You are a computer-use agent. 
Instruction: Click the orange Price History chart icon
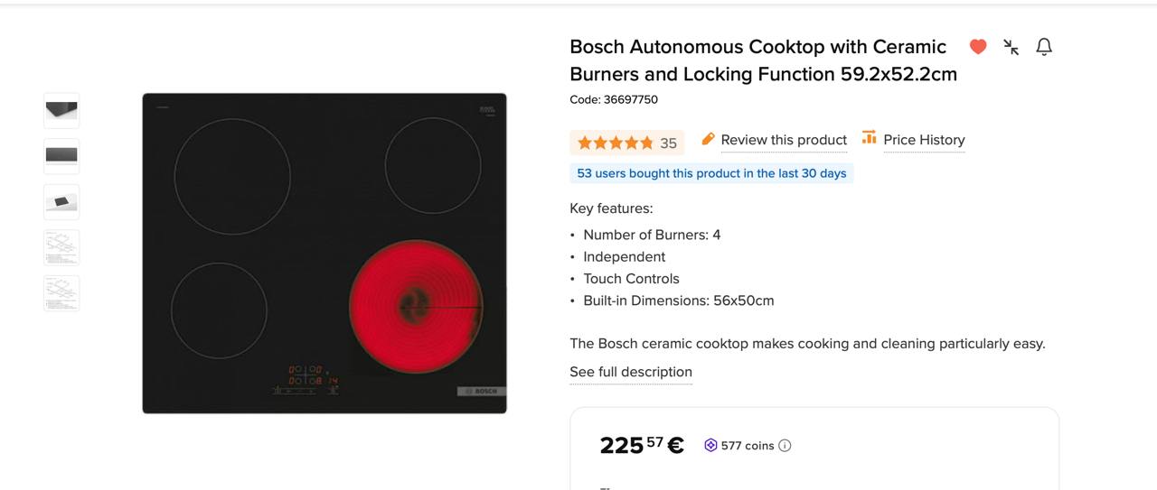point(869,138)
